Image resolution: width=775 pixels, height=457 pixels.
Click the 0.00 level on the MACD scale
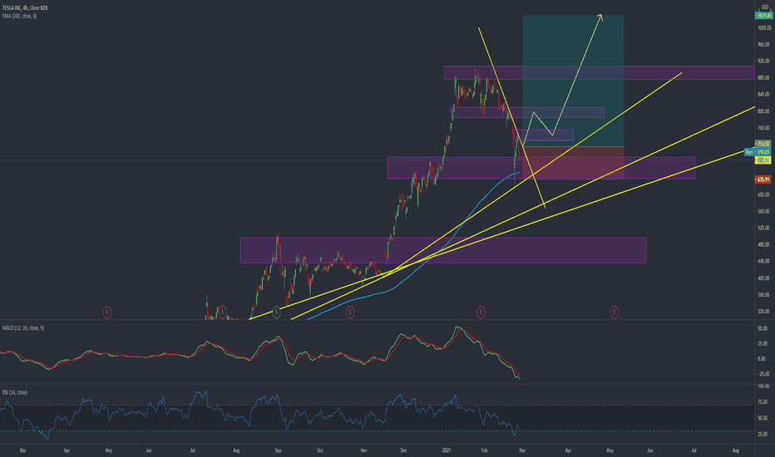pyautogui.click(x=762, y=359)
